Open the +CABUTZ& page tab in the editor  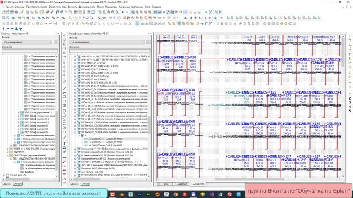199,184
